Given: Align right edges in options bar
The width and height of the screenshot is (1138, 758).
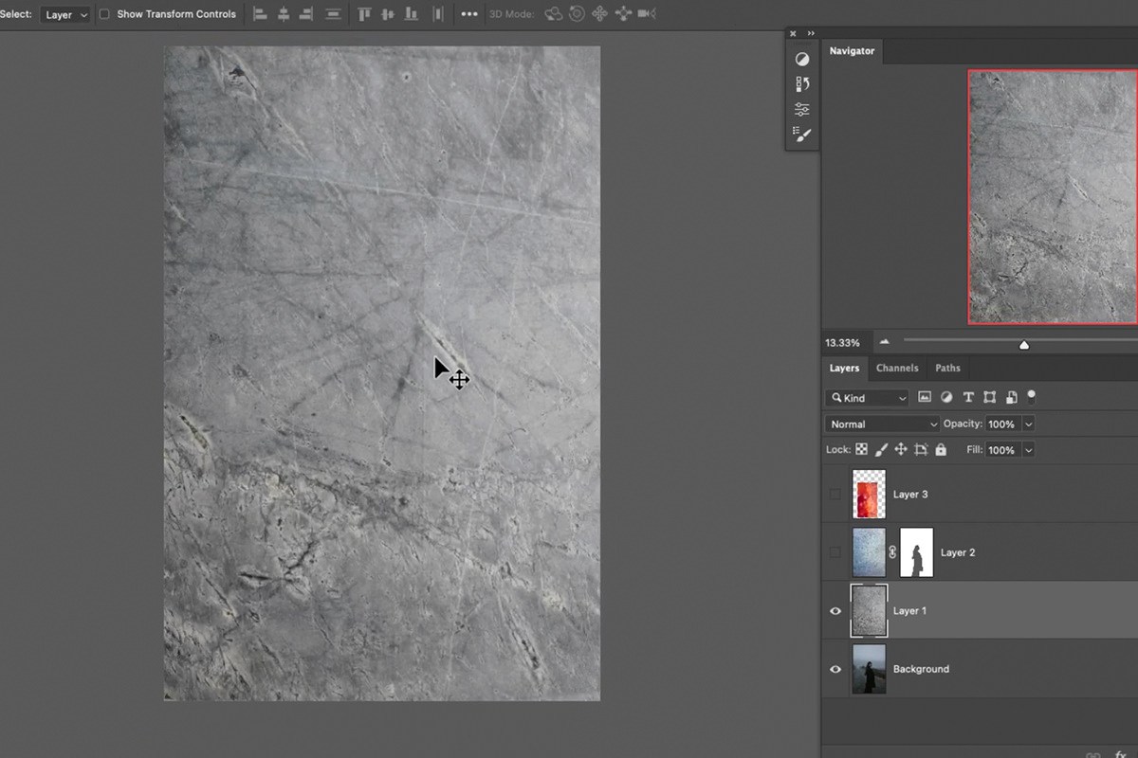Looking at the screenshot, I should click(305, 14).
